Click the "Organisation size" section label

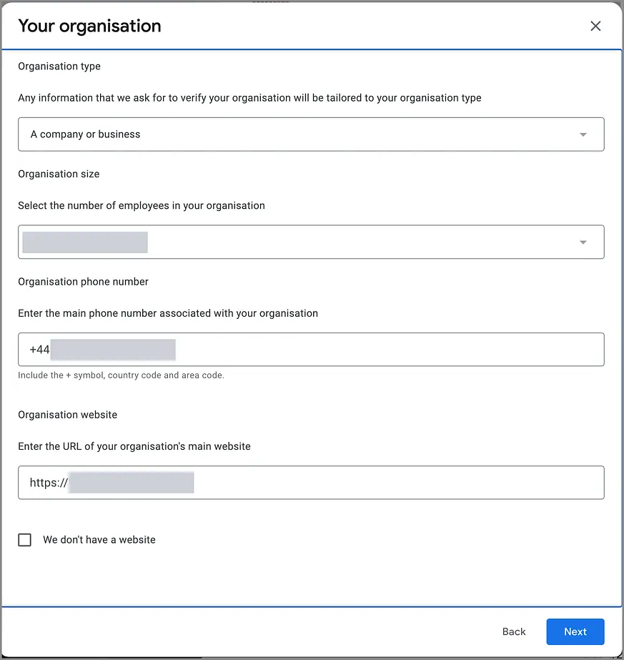tap(59, 174)
